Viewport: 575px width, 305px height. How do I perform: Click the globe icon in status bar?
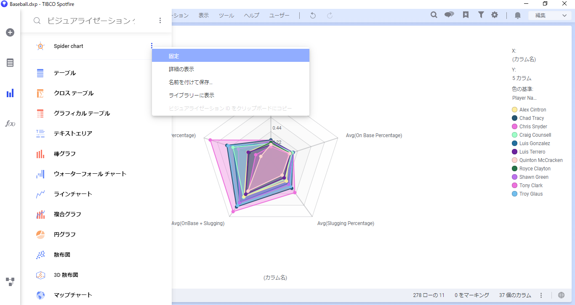562,295
